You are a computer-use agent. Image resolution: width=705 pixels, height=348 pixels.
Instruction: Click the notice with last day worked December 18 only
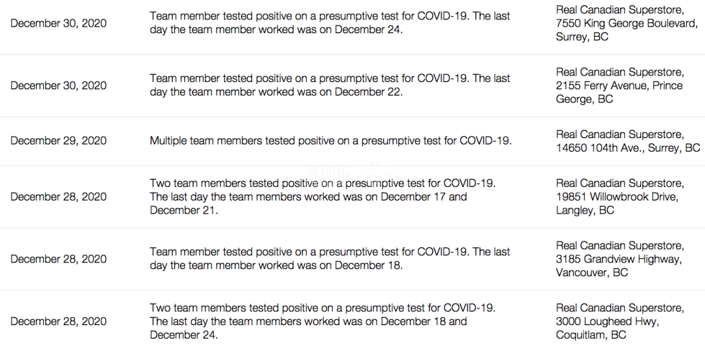[x=330, y=259]
